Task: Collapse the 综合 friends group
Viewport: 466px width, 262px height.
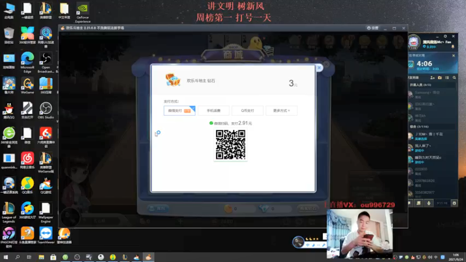Action: (419, 126)
